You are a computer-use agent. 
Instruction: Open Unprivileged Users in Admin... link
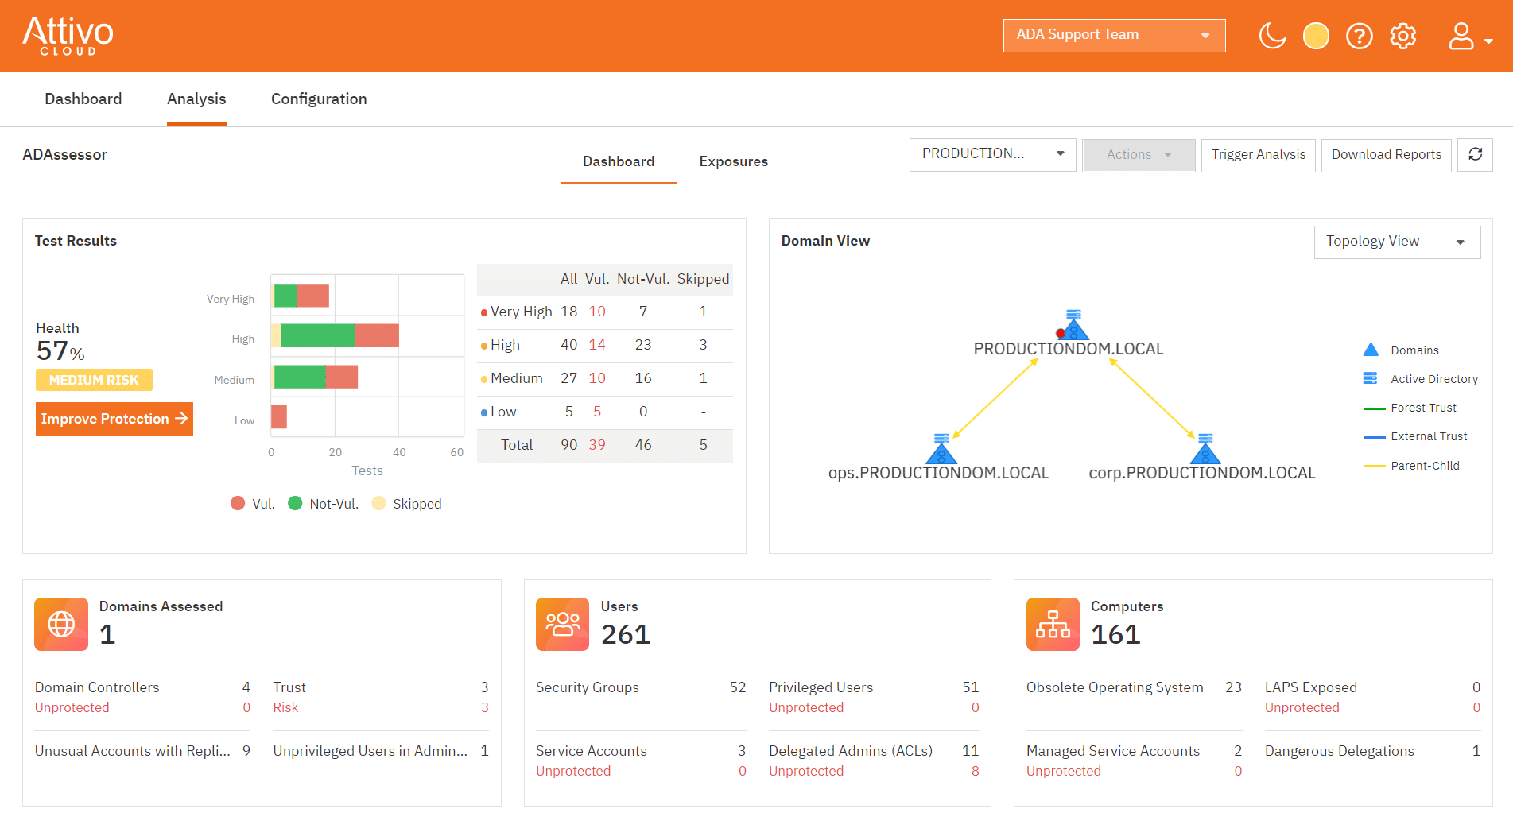[x=370, y=751]
